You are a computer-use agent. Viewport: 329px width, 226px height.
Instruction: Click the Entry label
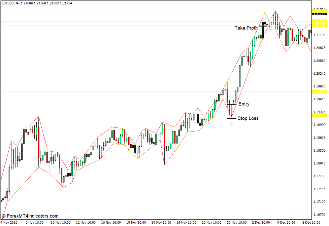tap(244, 104)
